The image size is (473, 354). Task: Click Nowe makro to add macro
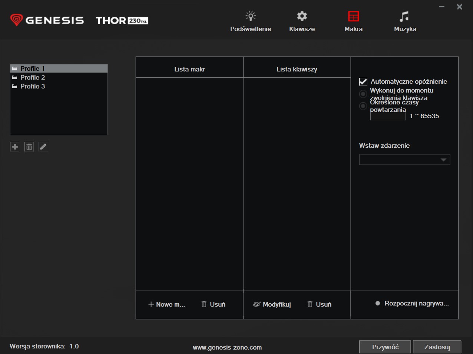pyautogui.click(x=166, y=304)
